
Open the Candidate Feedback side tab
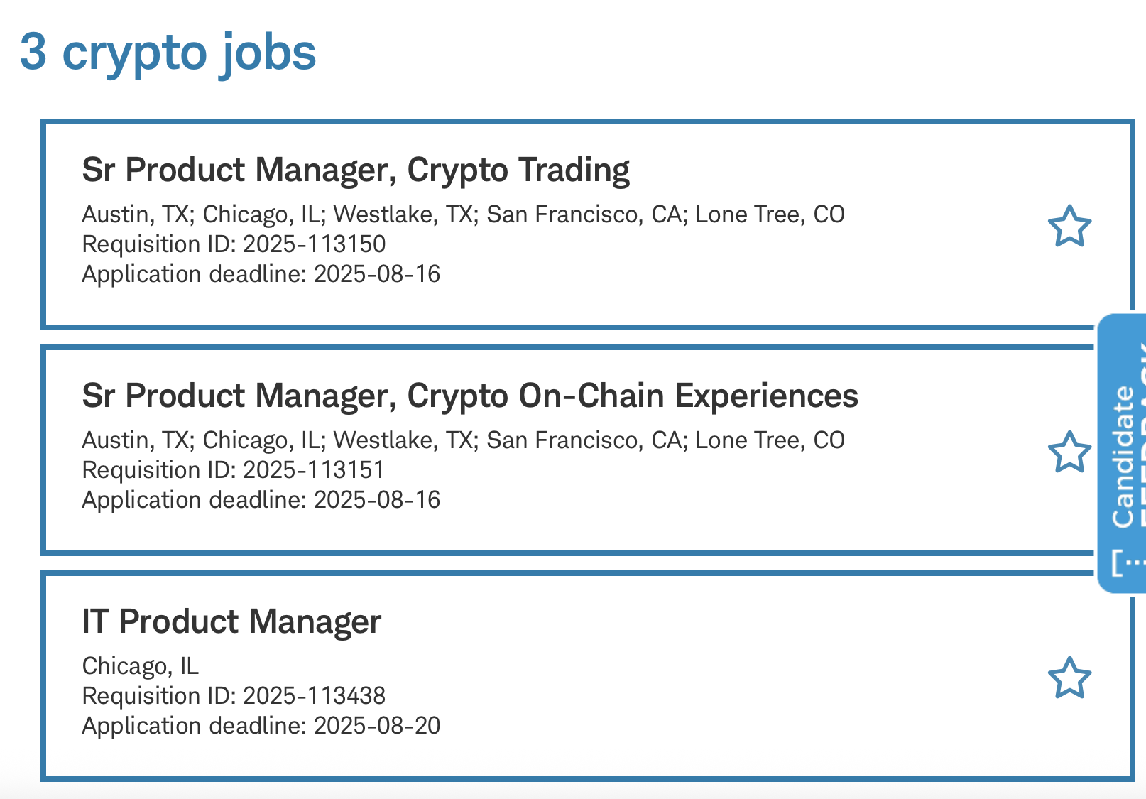[1123, 456]
